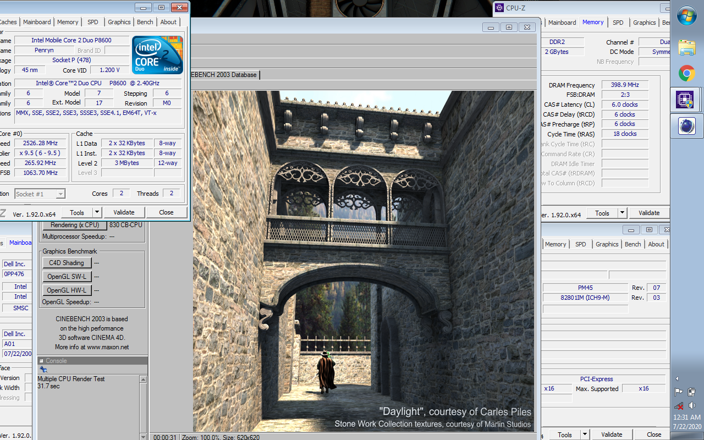Screen dimensions: 704x440
Task: Open the About tab in the CPU-Z processor window
Action: 168,22
